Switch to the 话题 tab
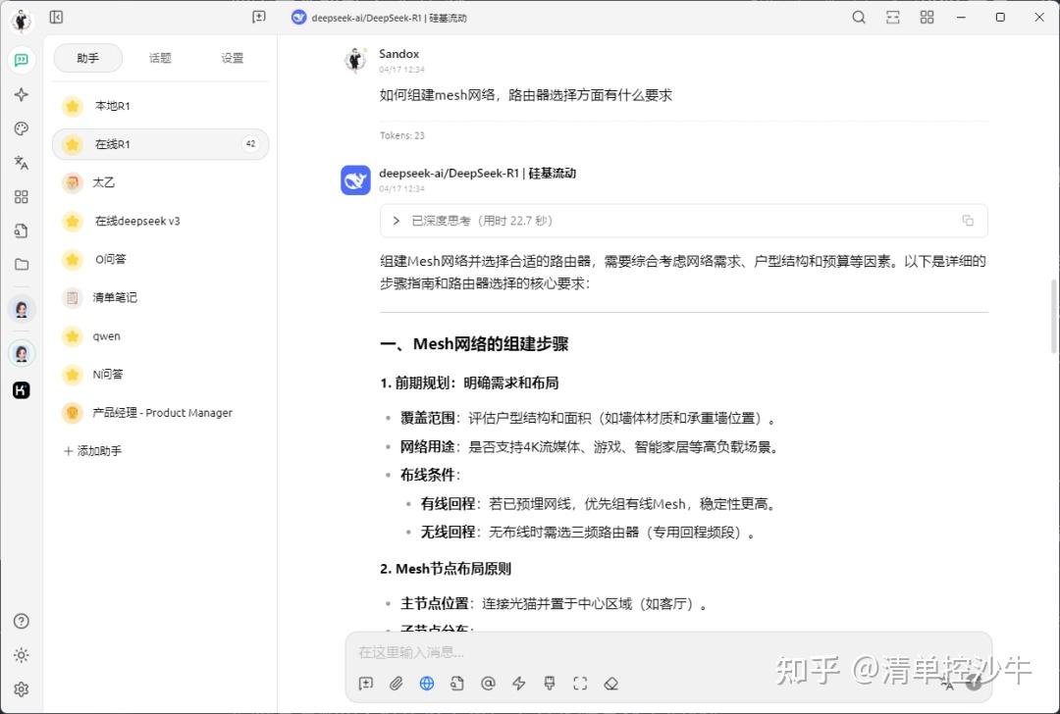 pyautogui.click(x=160, y=58)
